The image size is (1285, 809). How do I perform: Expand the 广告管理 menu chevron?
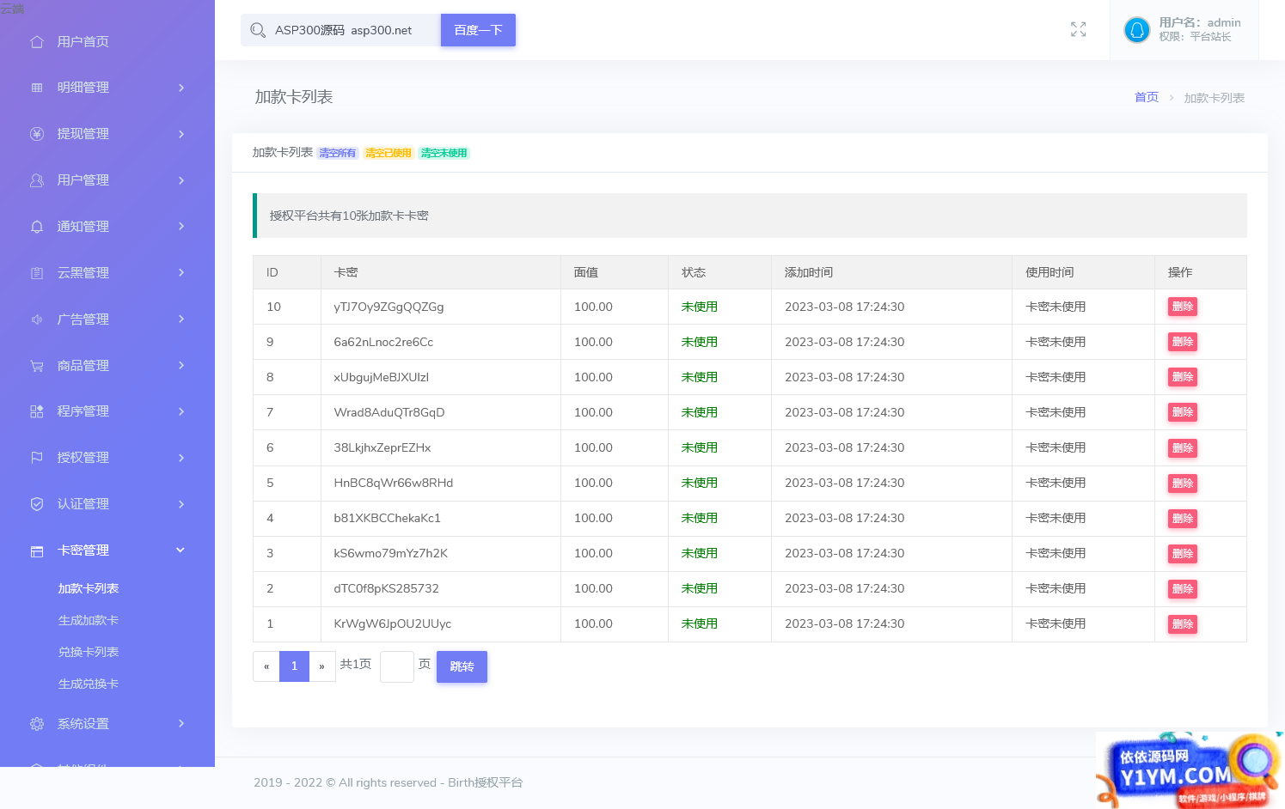click(181, 319)
